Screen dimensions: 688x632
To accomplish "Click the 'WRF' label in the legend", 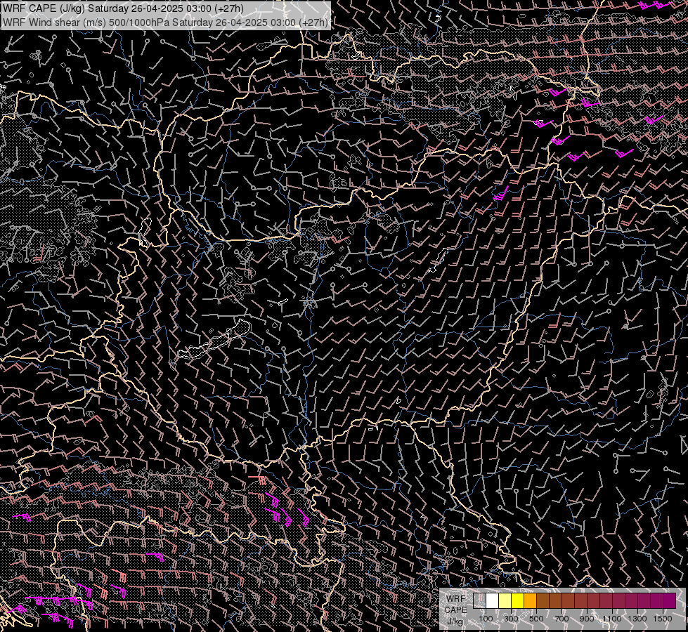I will coord(456,599).
